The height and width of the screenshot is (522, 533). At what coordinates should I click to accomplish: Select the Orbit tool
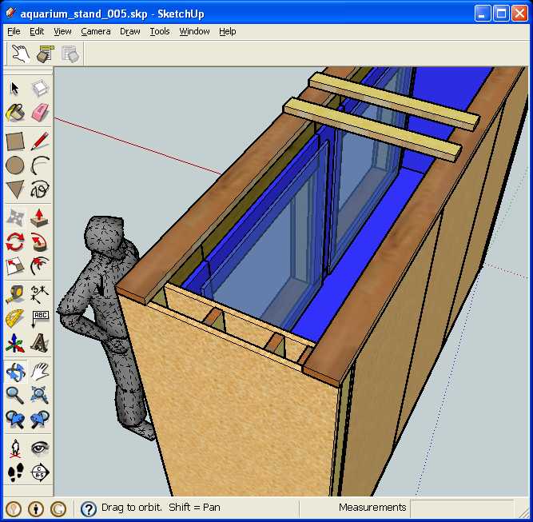pyautogui.click(x=15, y=372)
